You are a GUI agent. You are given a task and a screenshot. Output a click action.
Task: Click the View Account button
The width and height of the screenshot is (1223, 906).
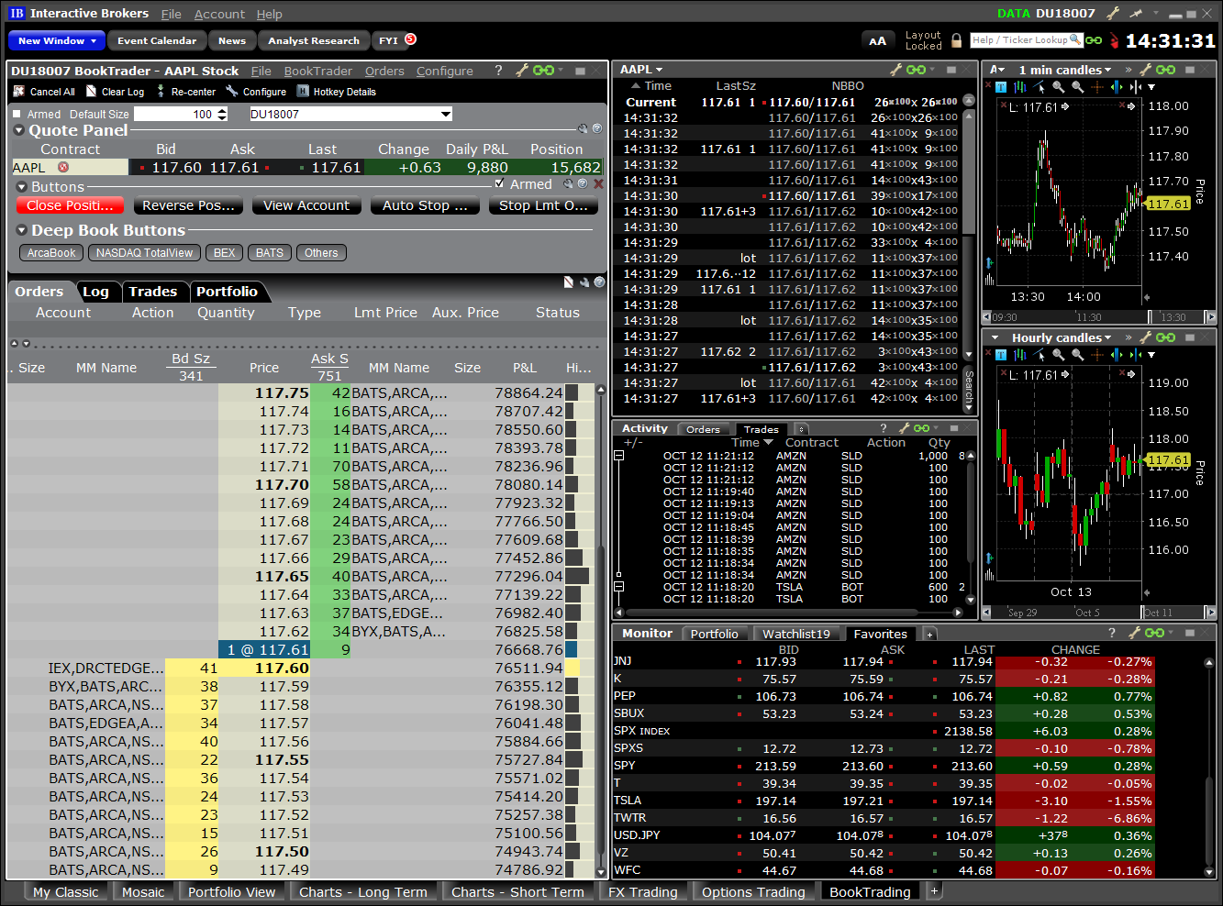[306, 205]
